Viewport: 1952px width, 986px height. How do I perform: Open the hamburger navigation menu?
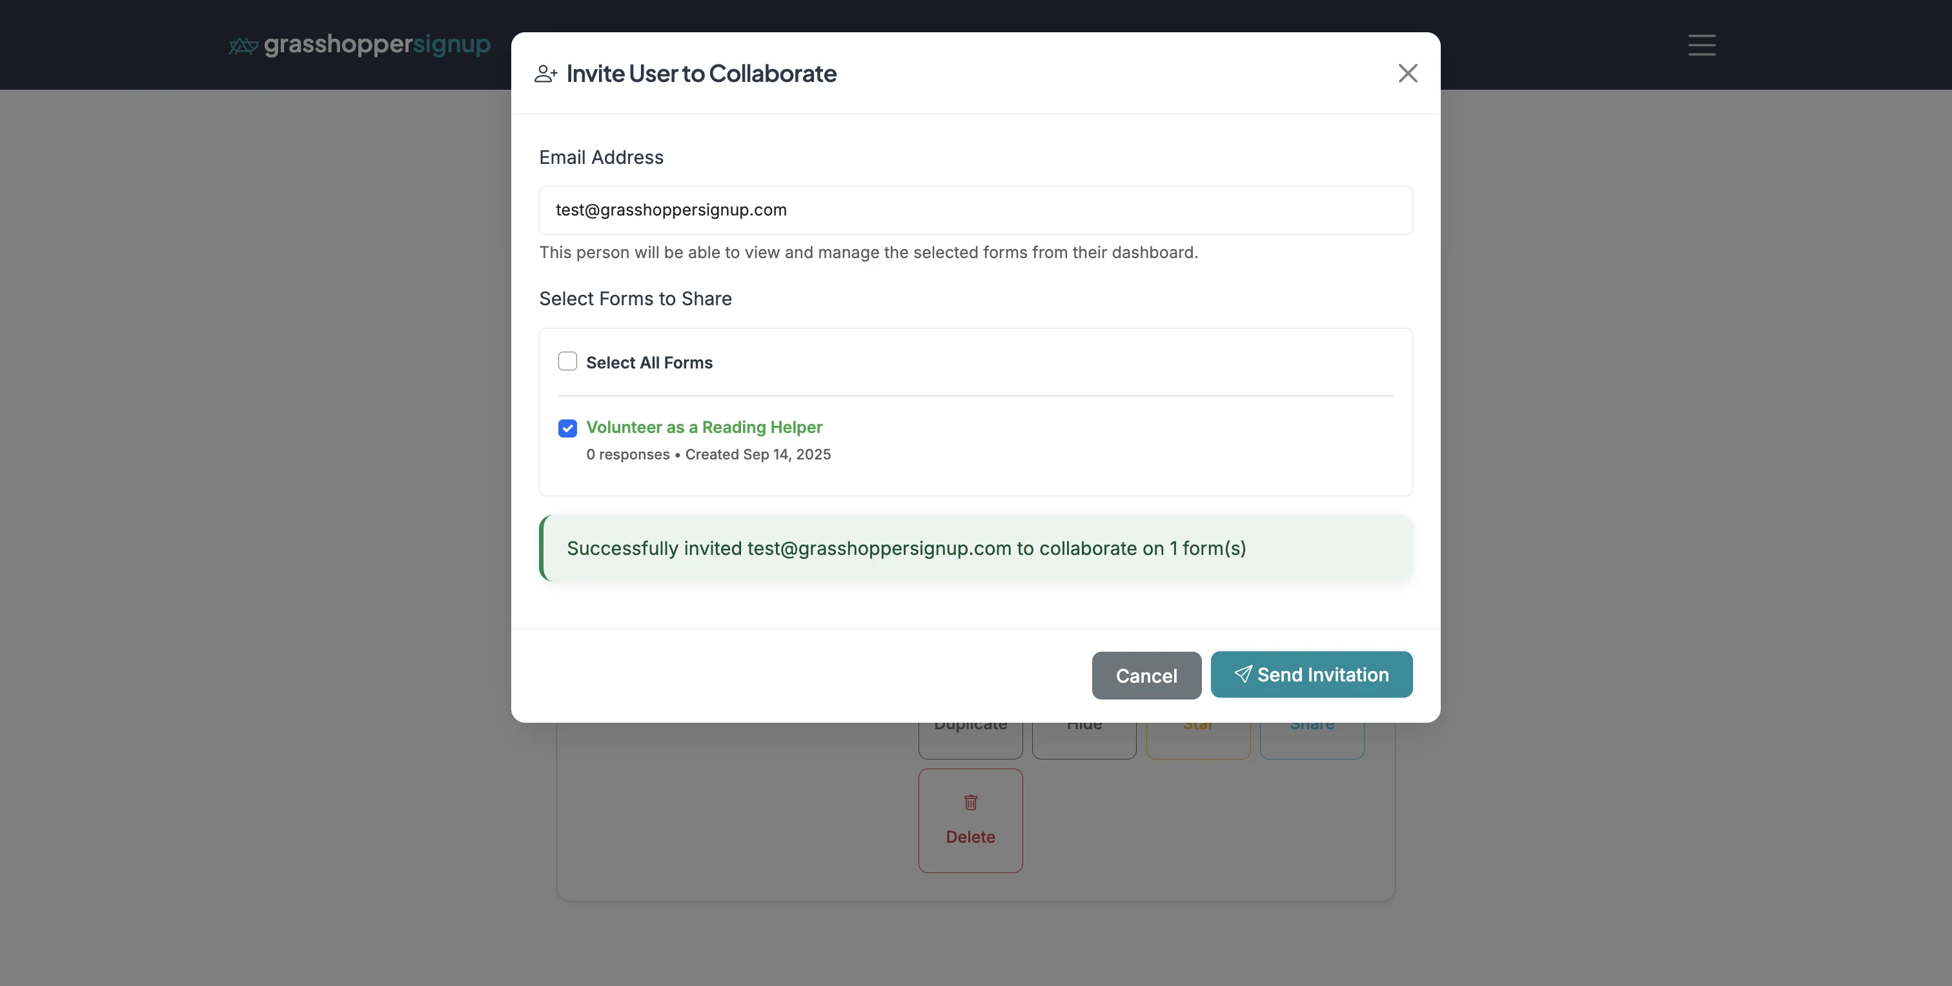coord(1701,45)
